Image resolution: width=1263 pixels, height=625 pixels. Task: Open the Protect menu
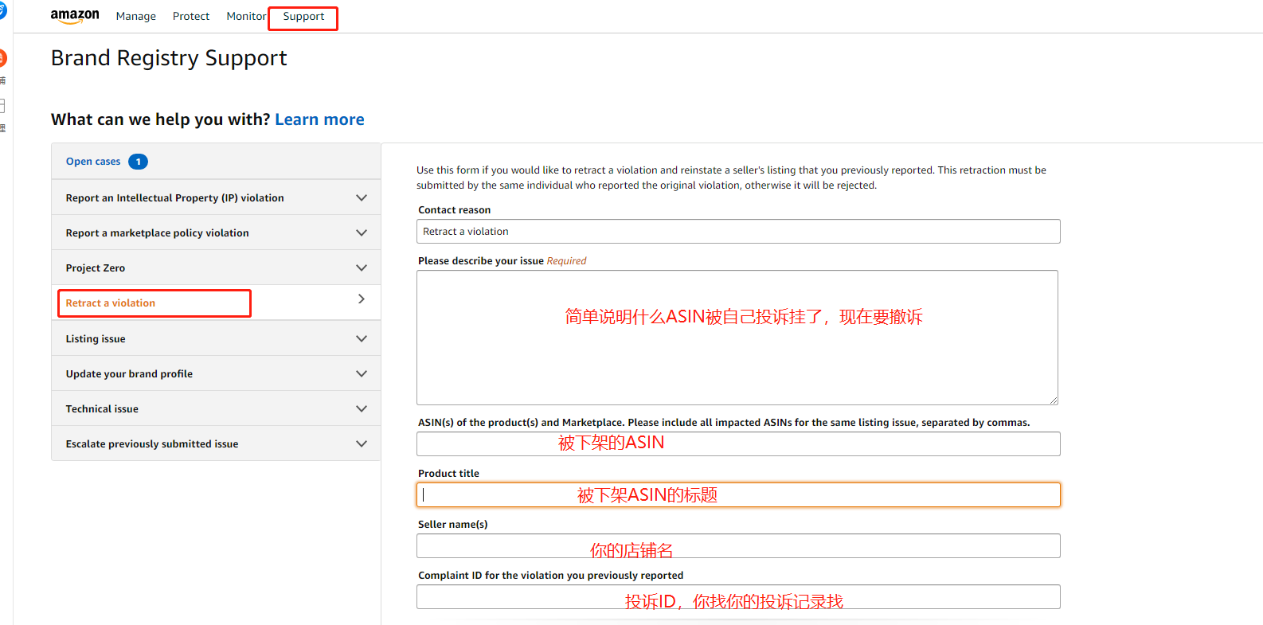(x=191, y=17)
